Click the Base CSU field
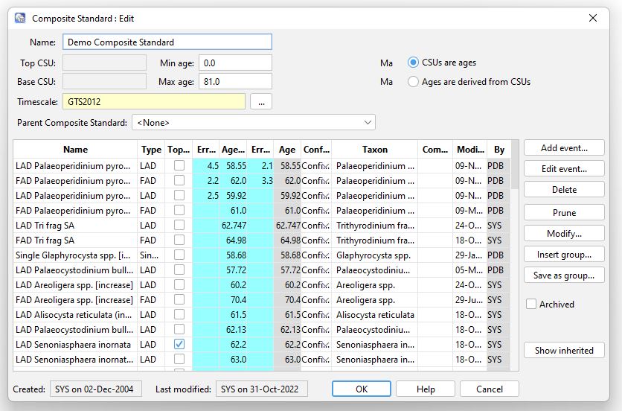Screen dimensions: 622x411 [104, 81]
